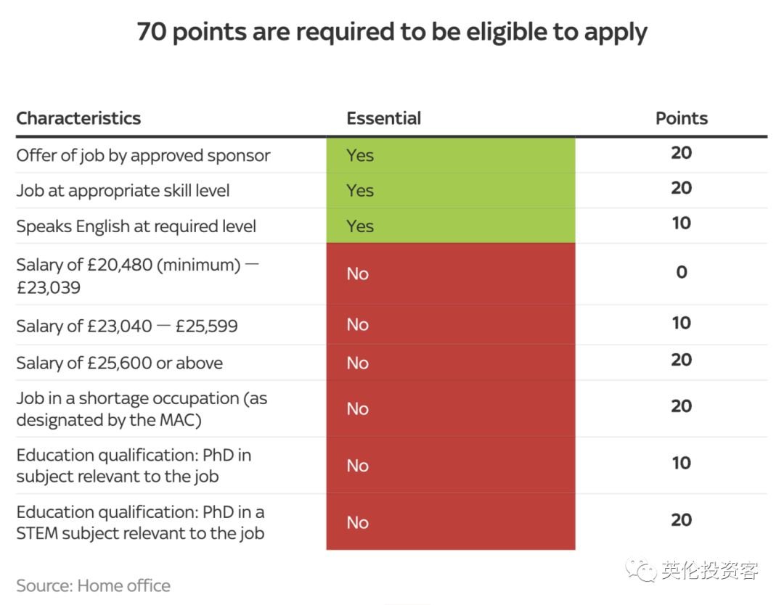Select the Characteristics column header
The width and height of the screenshot is (784, 605).
(78, 118)
